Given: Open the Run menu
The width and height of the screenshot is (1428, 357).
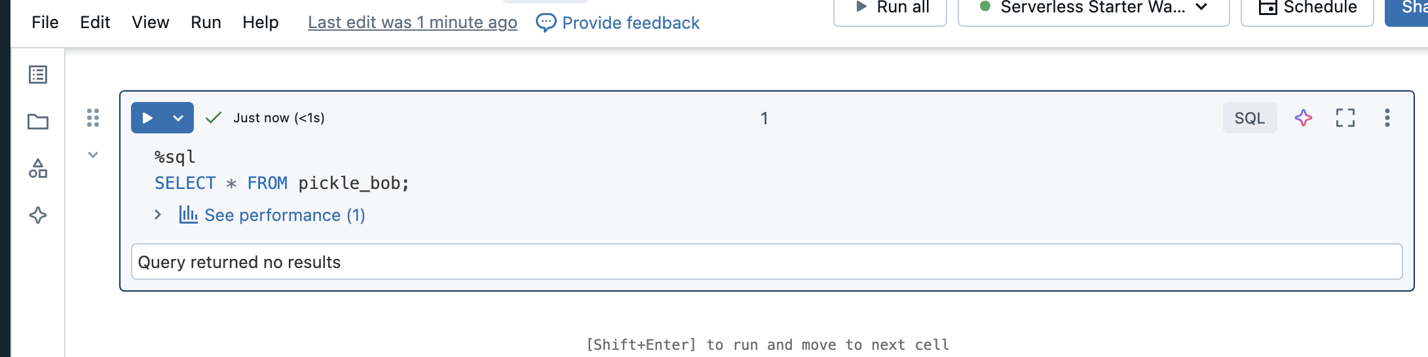Looking at the screenshot, I should (206, 22).
